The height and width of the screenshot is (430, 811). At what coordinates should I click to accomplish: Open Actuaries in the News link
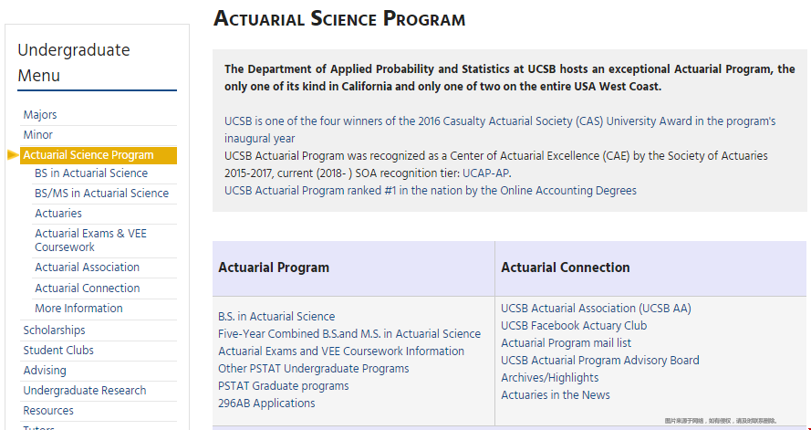555,394
